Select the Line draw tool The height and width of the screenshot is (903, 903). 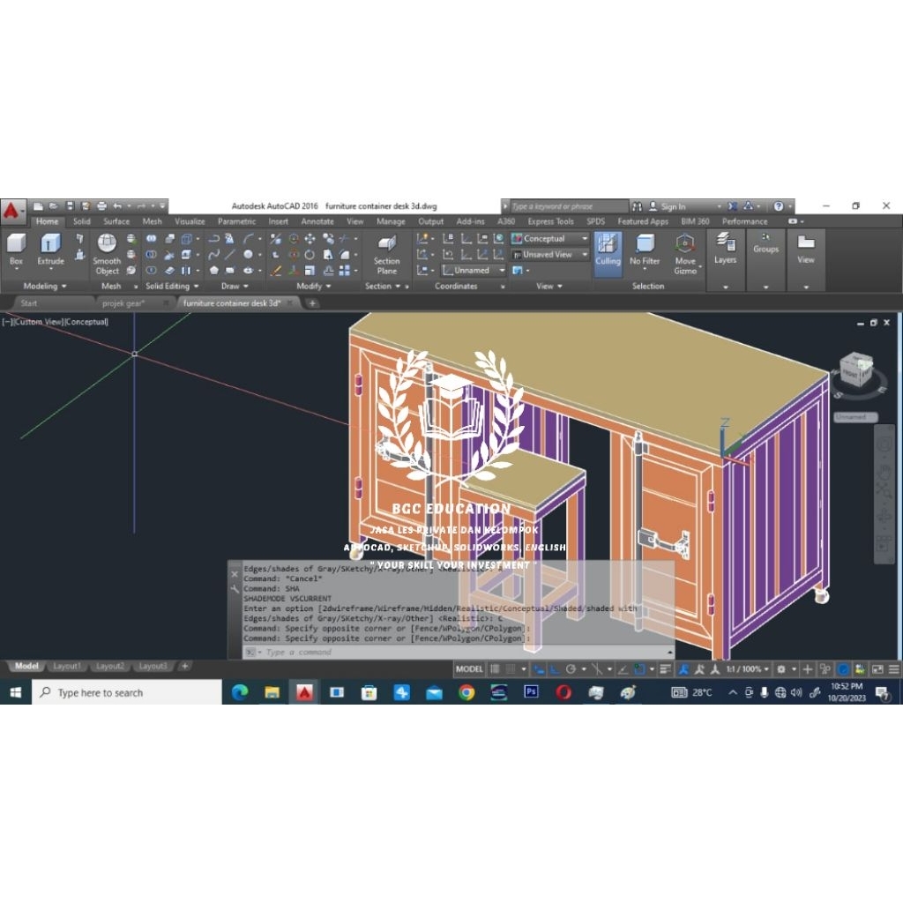[x=230, y=255]
